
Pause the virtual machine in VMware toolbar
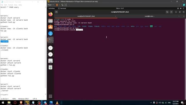click(x=57, y=5)
